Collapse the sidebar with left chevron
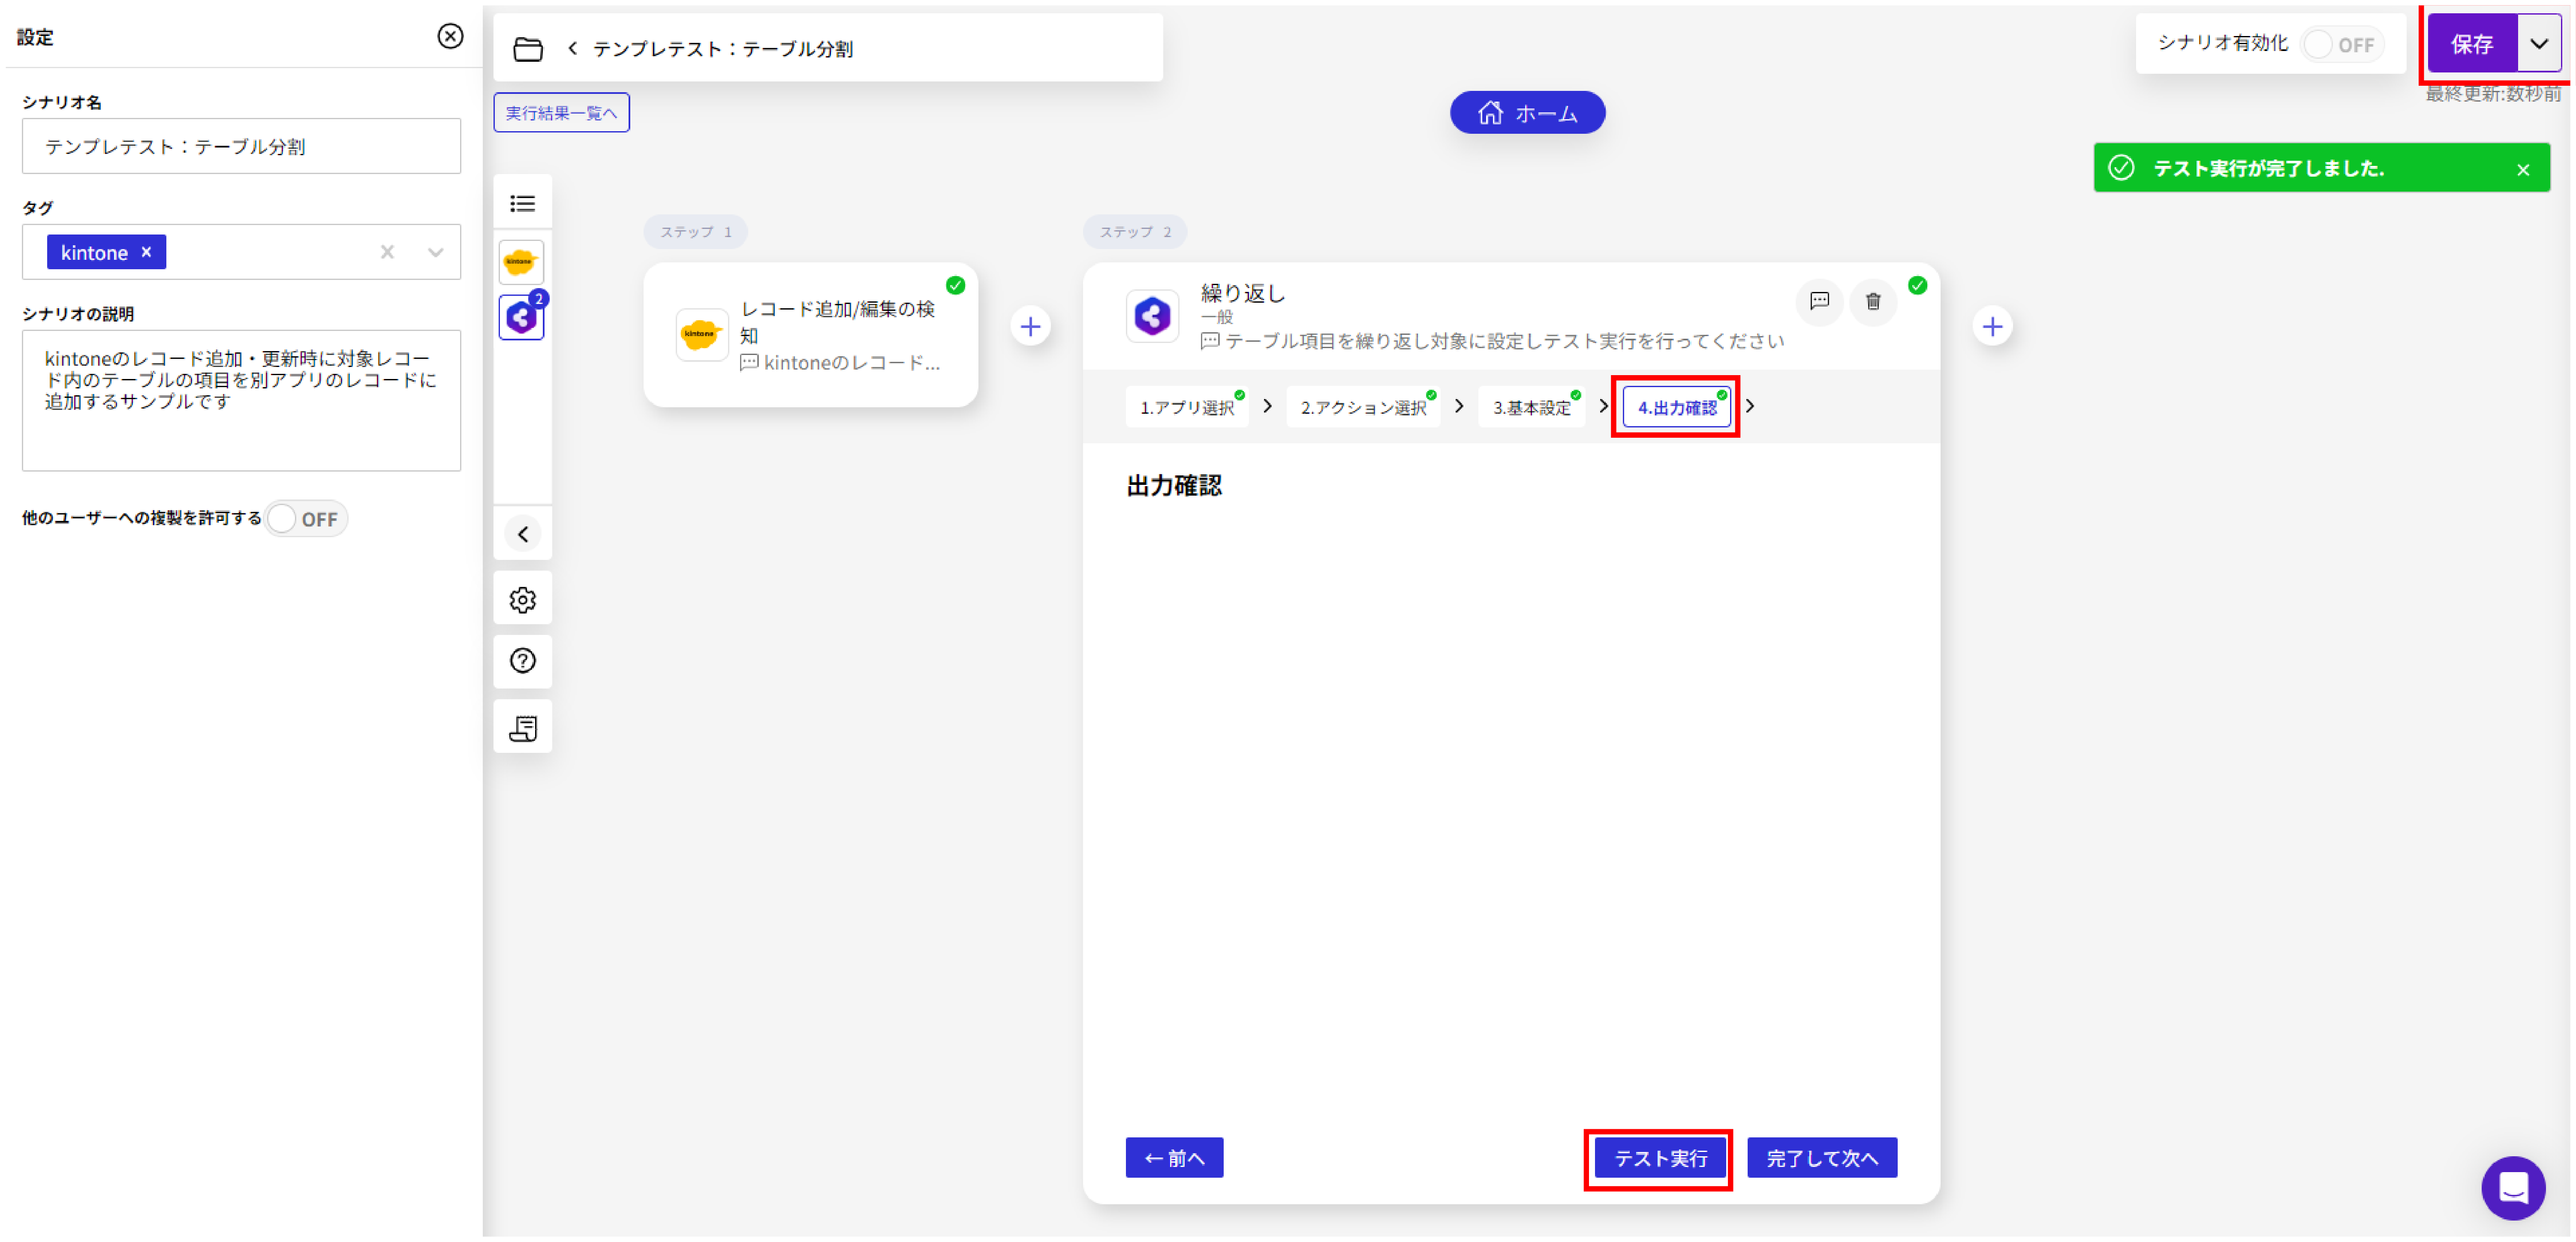The height and width of the screenshot is (1242, 2576). [522, 534]
